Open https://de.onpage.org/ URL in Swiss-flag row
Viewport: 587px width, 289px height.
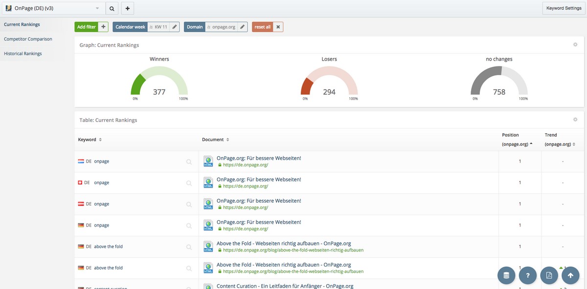pyautogui.click(x=245, y=186)
